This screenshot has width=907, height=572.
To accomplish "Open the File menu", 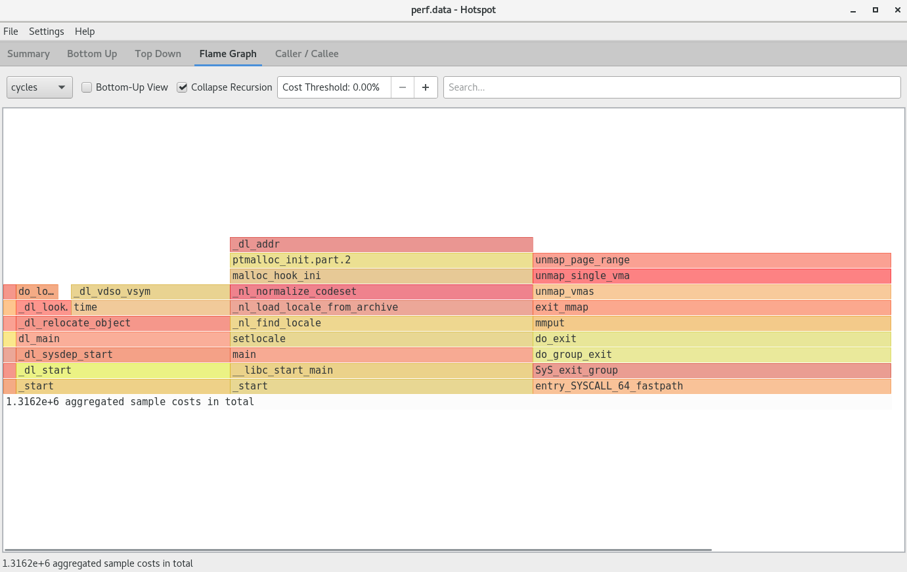I will [11, 32].
